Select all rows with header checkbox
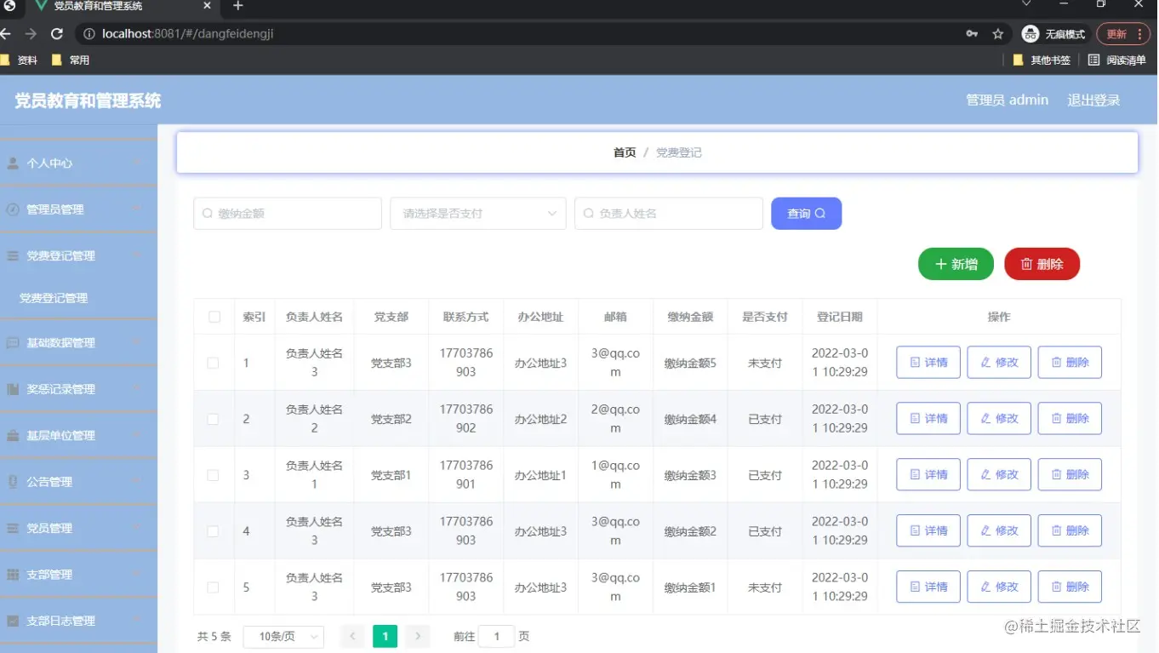1159x653 pixels. pyautogui.click(x=214, y=317)
